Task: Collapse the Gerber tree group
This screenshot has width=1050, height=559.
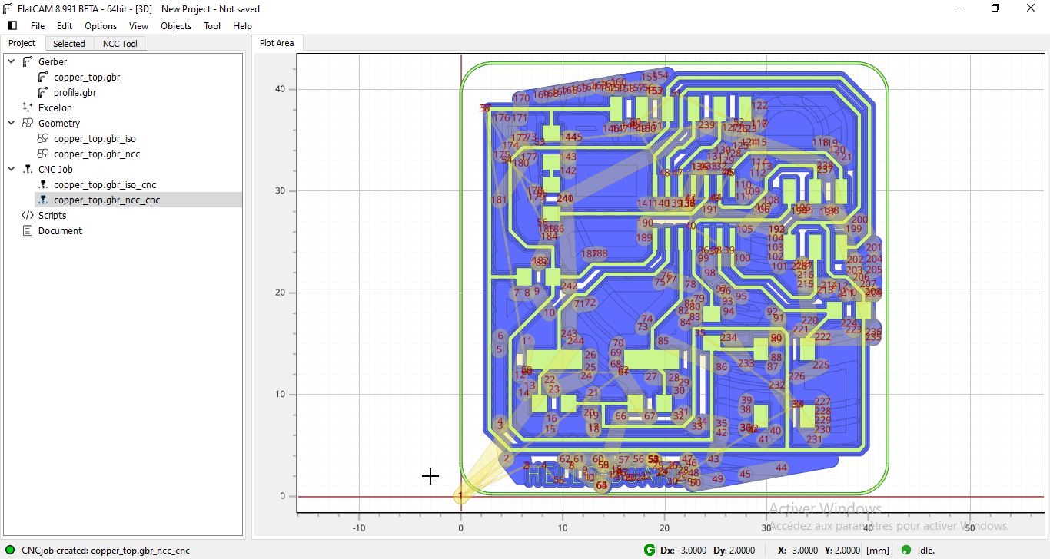Action: tap(11, 61)
